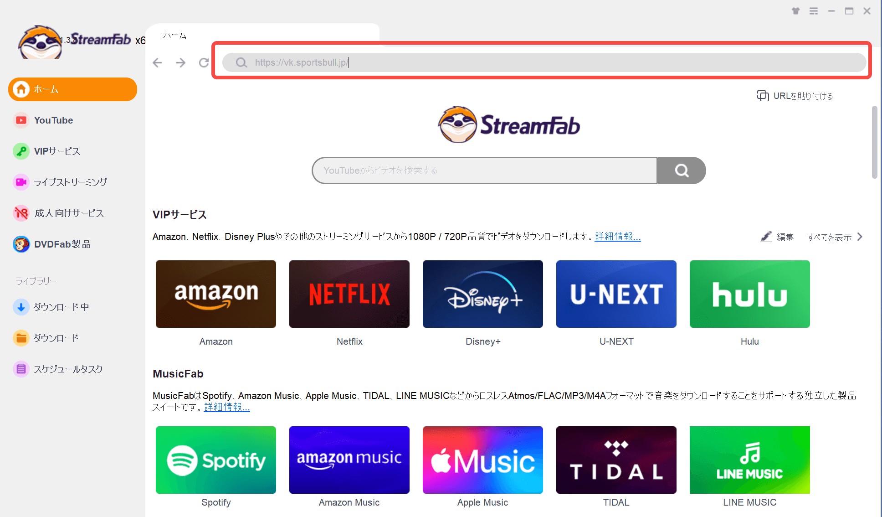Open the Amazon Music tile
882x517 pixels.
coord(349,460)
